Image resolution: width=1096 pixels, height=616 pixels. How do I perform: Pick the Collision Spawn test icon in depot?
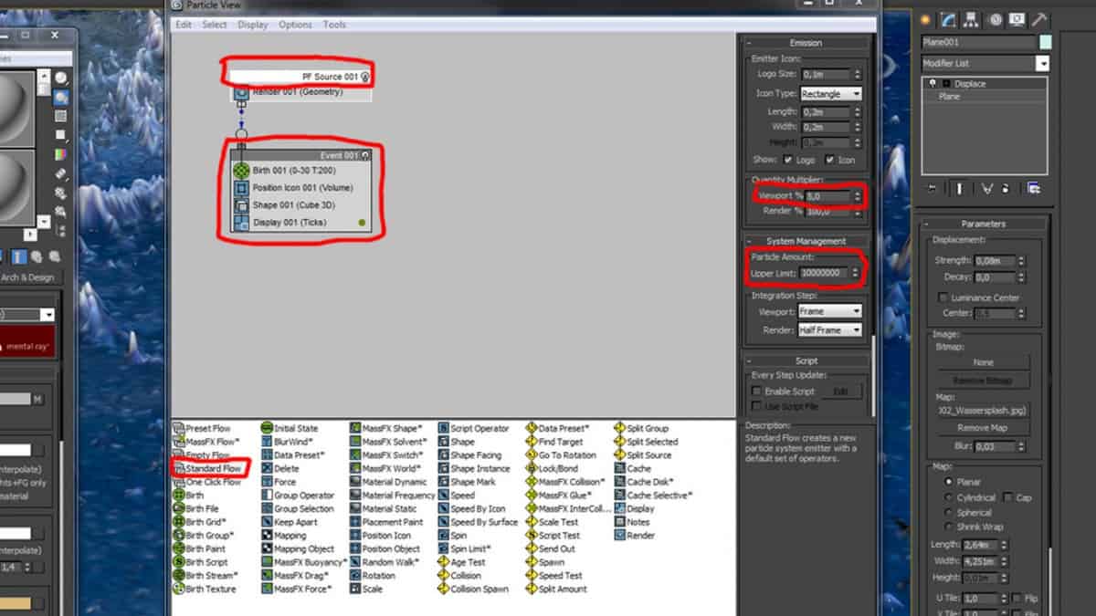point(443,590)
